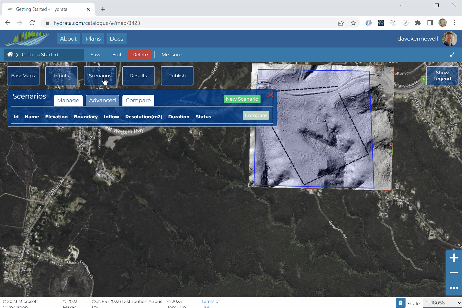Open the Manage tab
This screenshot has width=462, height=308.
(x=68, y=100)
